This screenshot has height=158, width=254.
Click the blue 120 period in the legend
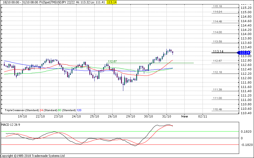click(x=79, y=110)
